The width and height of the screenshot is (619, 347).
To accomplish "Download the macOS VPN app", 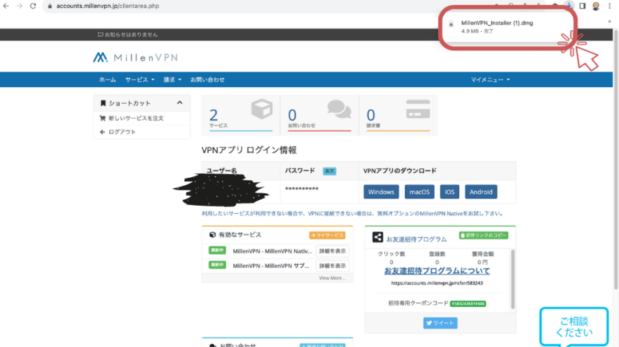I will [420, 192].
